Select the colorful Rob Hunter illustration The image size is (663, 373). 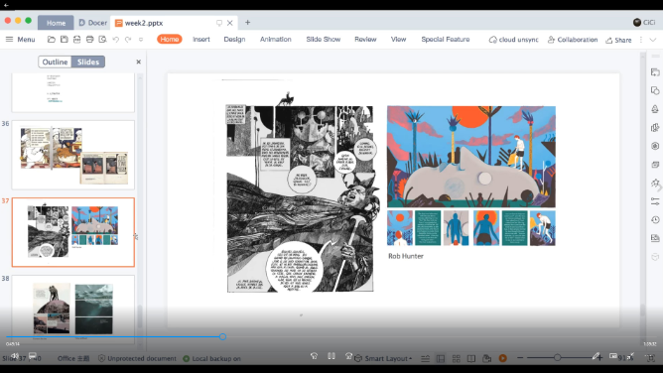click(x=471, y=176)
